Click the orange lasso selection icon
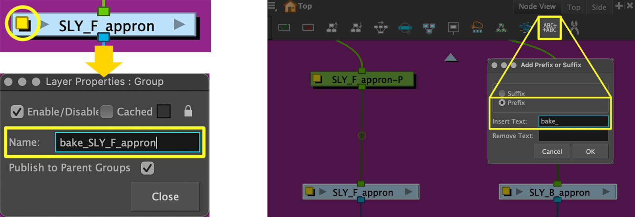This screenshot has height=217, width=635. (477, 28)
